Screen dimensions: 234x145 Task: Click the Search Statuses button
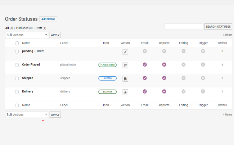pos(218,27)
